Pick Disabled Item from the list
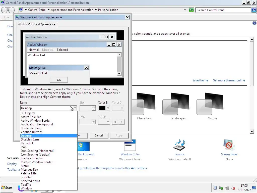The height and width of the screenshot is (193, 257). coord(49,139)
